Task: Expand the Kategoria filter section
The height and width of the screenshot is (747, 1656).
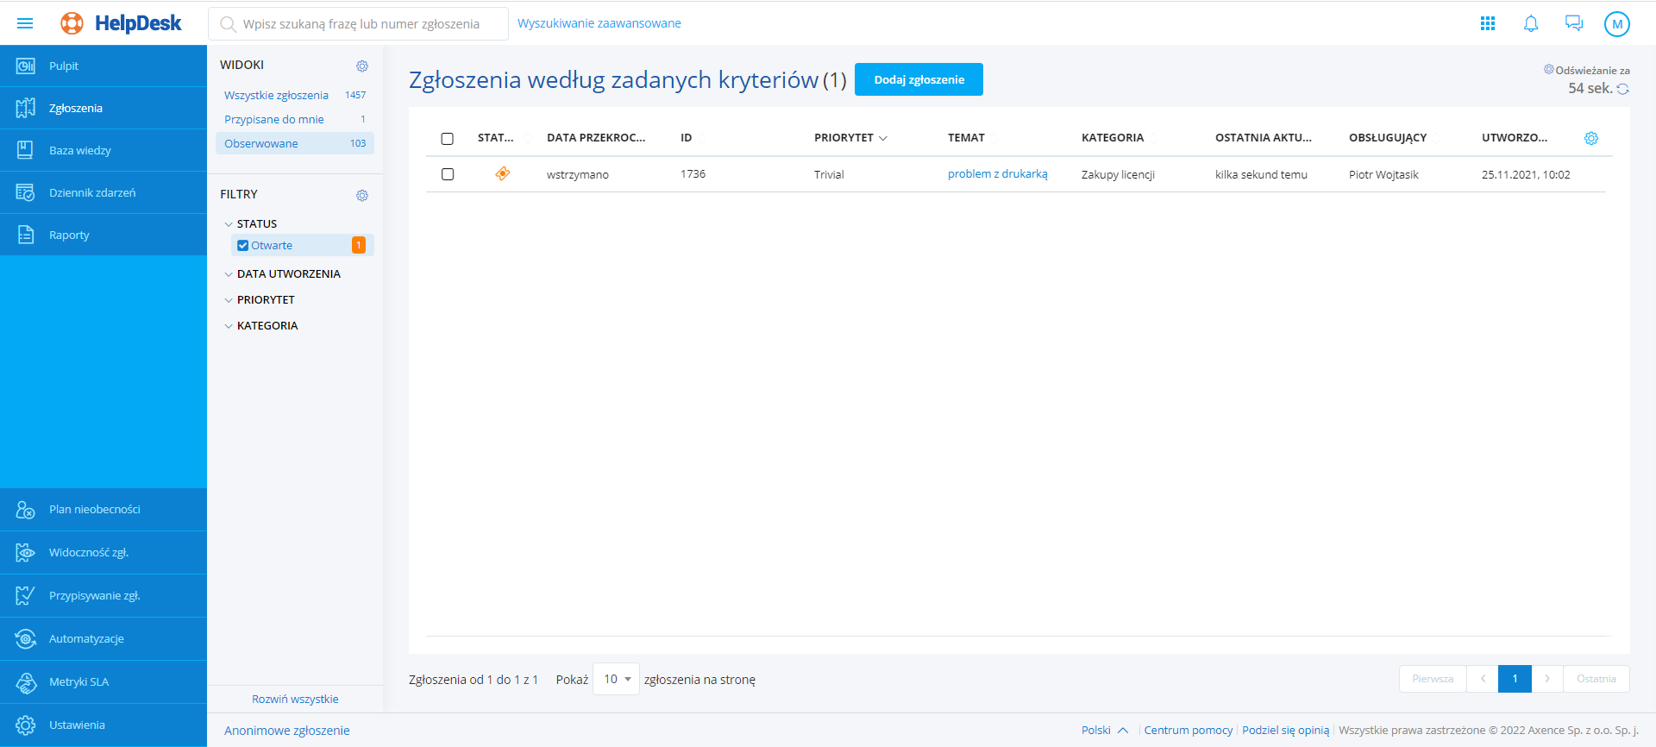Action: pyautogui.click(x=267, y=326)
